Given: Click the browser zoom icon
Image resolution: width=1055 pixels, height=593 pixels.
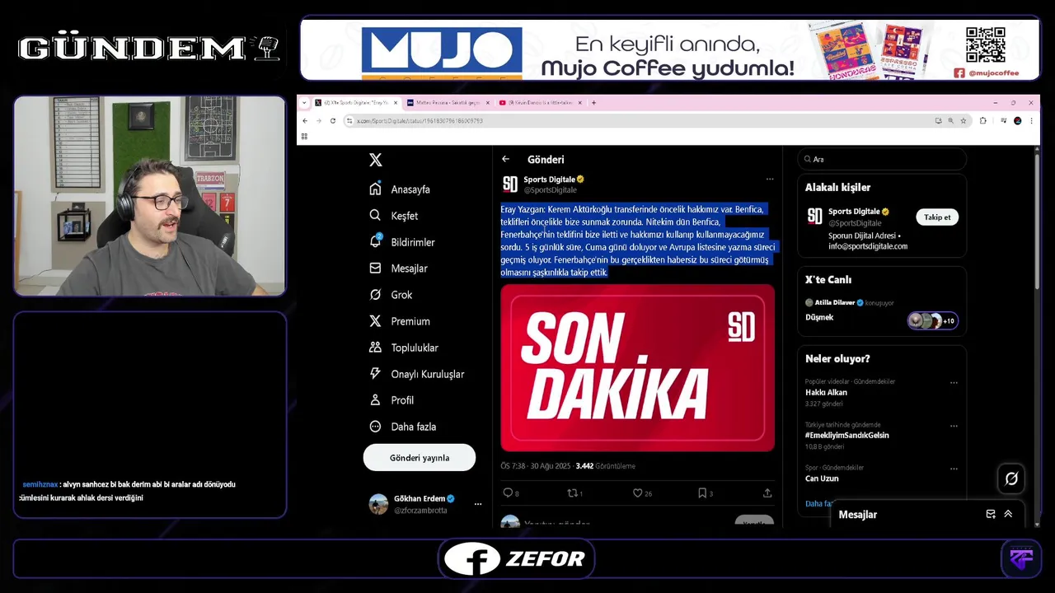Looking at the screenshot, I should (950, 120).
